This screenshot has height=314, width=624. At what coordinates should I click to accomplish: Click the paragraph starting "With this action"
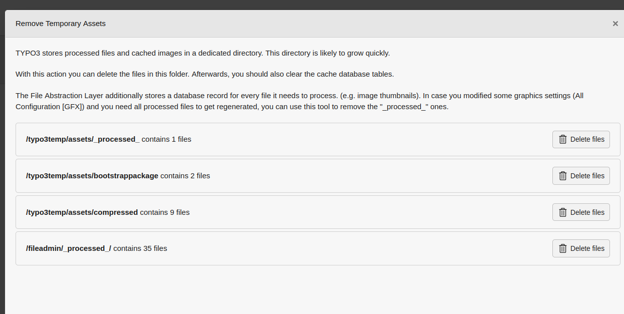coord(204,74)
